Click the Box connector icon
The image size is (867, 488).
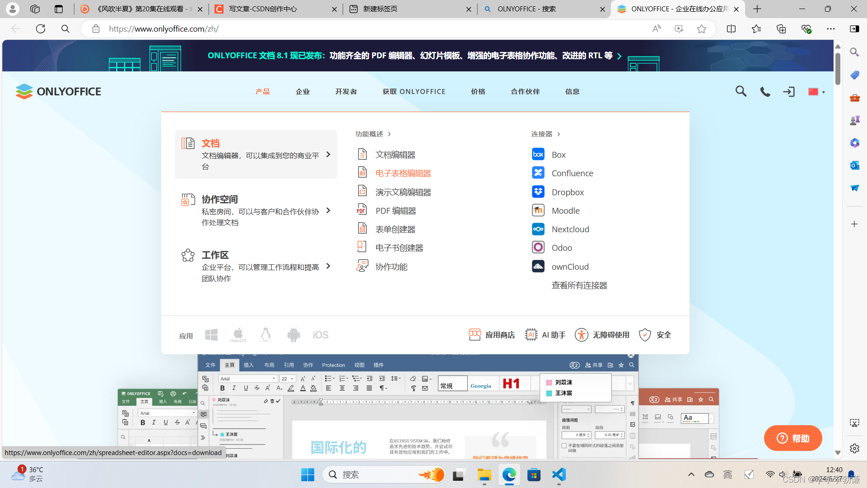tap(538, 154)
